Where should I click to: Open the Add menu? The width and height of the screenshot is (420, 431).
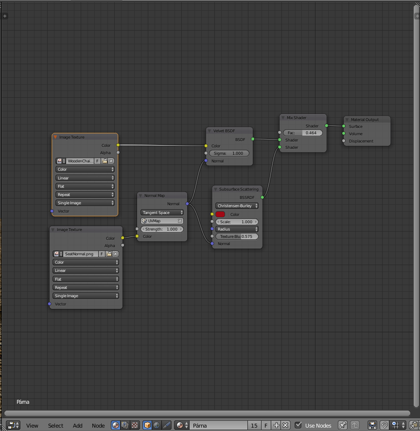[77, 426]
